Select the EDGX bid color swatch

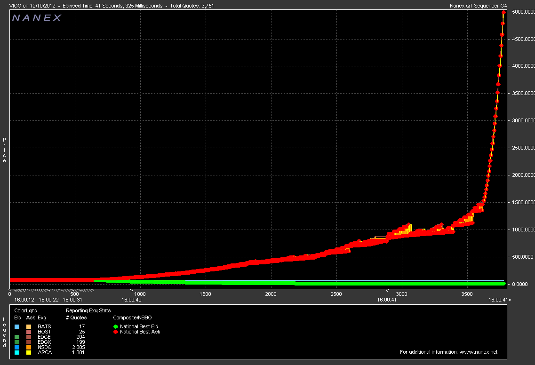17,342
